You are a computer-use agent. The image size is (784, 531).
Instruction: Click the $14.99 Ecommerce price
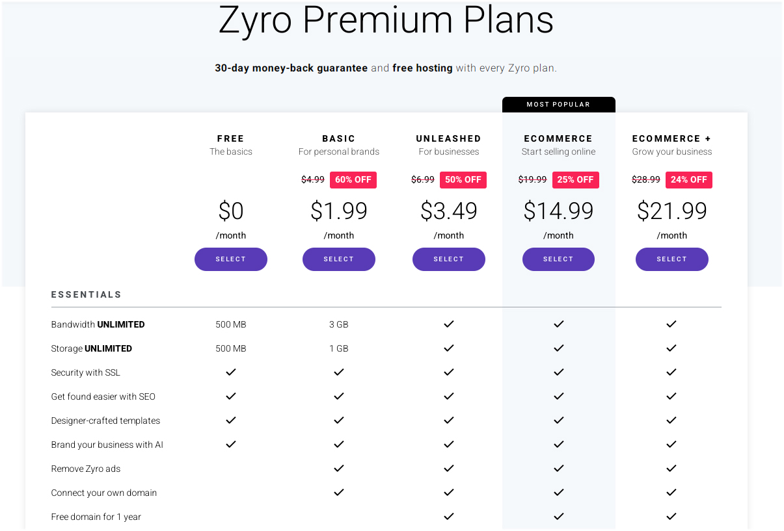click(558, 211)
